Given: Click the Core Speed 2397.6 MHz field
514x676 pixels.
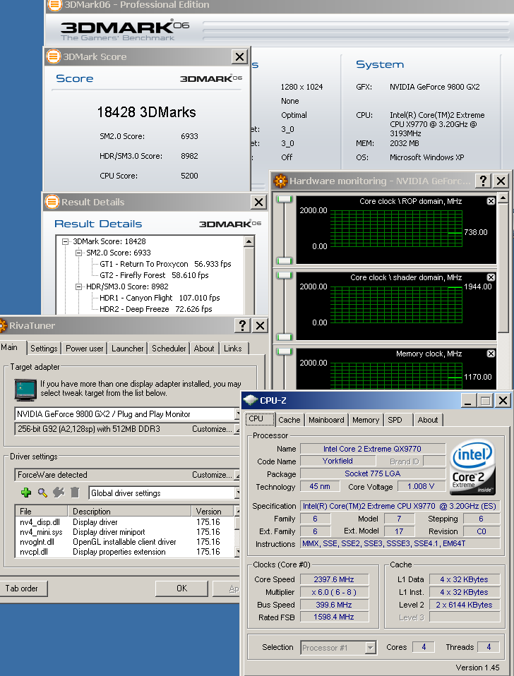Looking at the screenshot, I should coord(334,579).
